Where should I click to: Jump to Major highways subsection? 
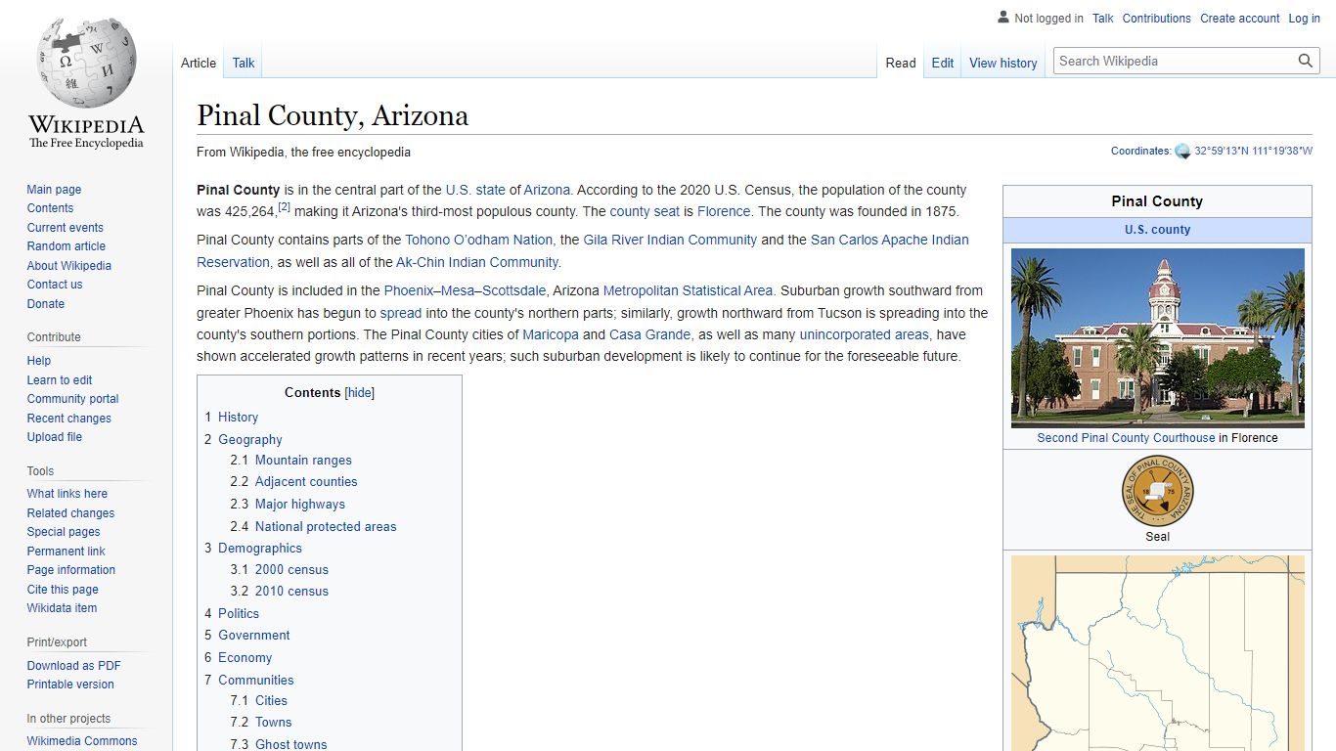click(x=300, y=505)
